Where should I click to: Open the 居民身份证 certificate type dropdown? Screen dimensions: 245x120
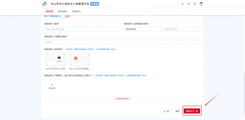coord(142,29)
